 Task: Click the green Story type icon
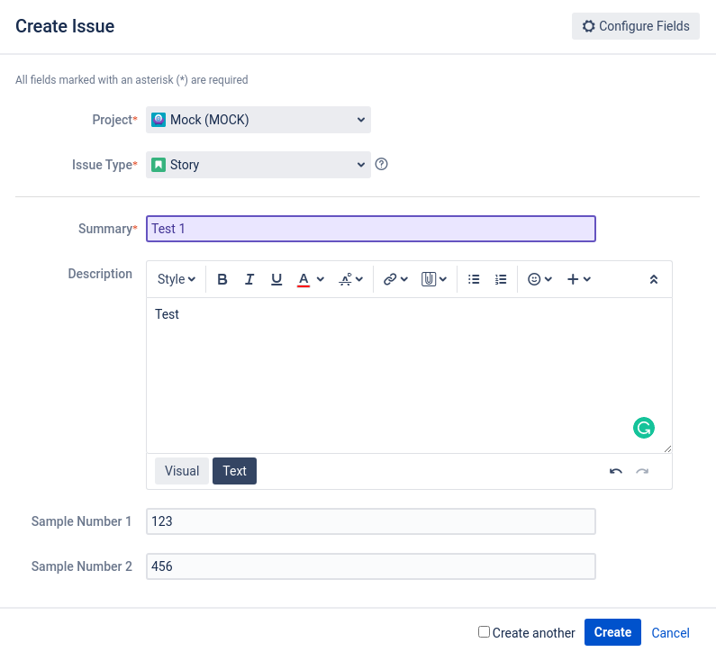[159, 165]
